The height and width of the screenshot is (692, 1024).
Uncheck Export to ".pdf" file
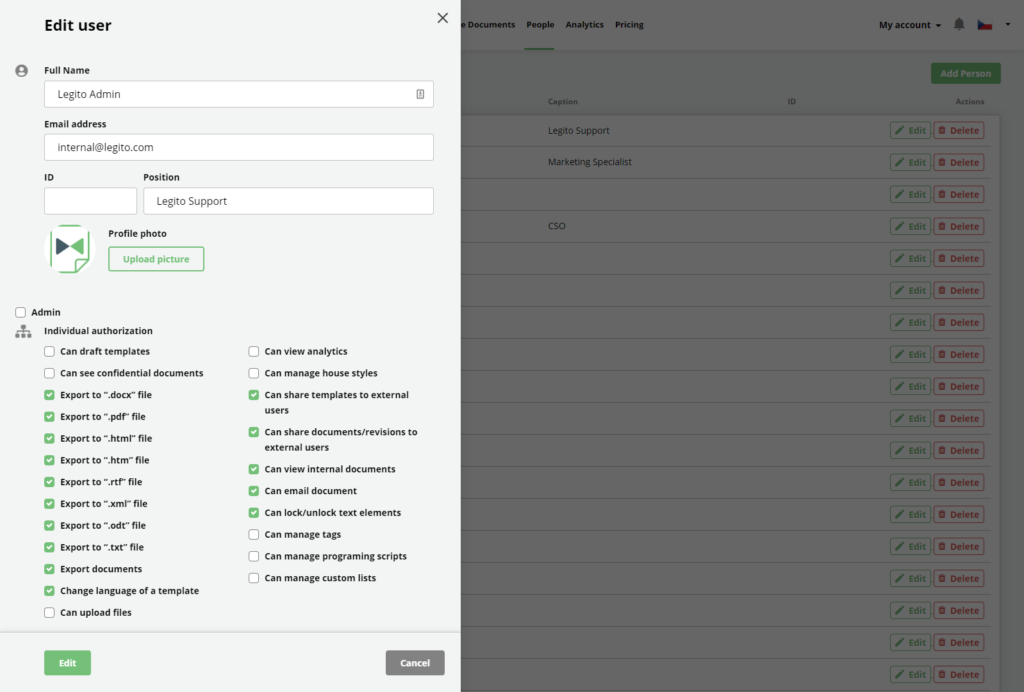[x=49, y=417]
